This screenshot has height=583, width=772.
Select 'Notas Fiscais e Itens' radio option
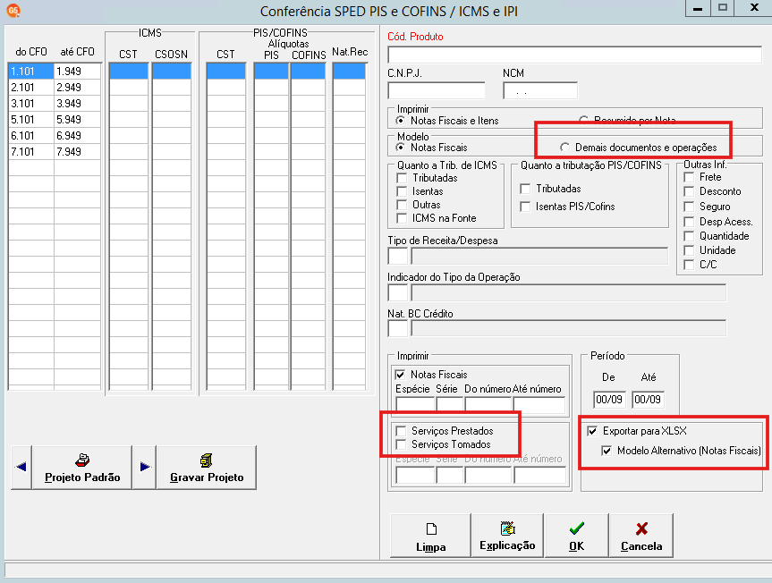point(401,121)
